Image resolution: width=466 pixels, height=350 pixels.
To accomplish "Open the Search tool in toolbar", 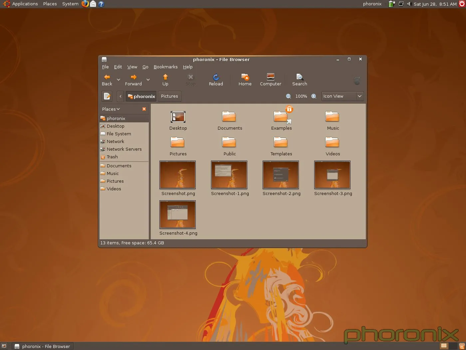I will [300, 80].
